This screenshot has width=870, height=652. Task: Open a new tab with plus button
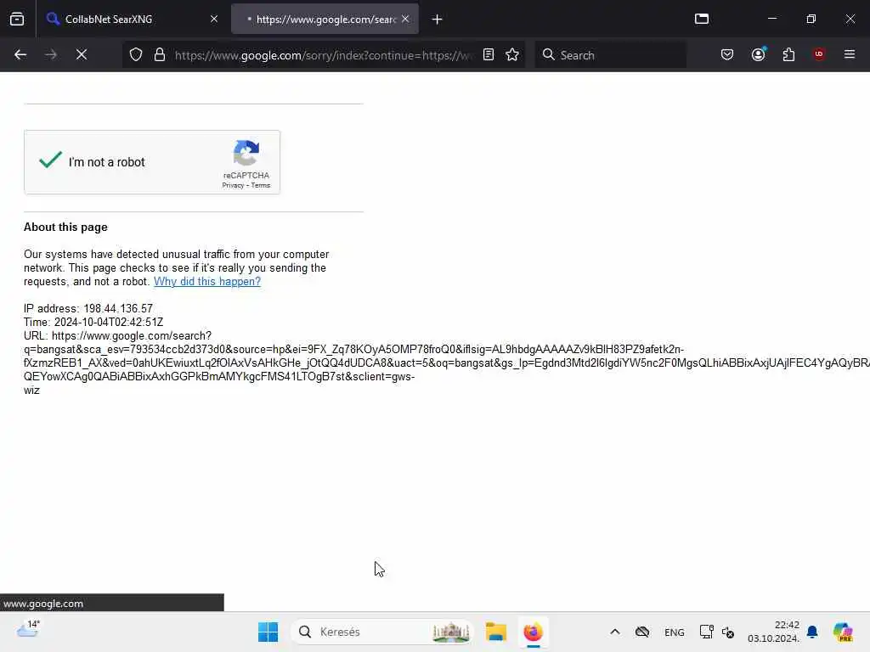tap(438, 20)
